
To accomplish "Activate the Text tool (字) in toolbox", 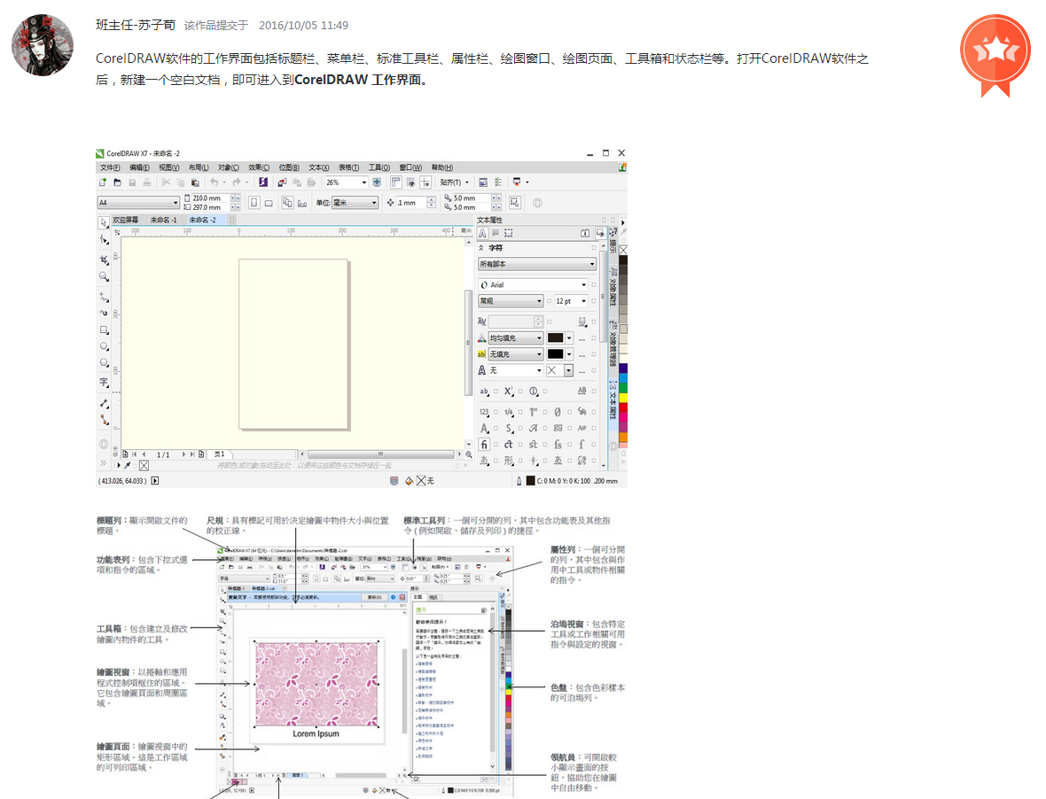I will (x=104, y=383).
